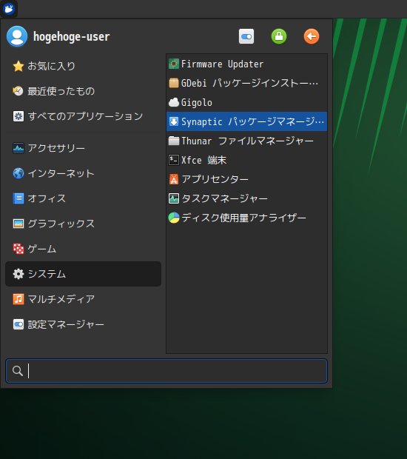Open Synaptic パッケージマネージャー
This screenshot has width=407, height=459.
point(246,121)
